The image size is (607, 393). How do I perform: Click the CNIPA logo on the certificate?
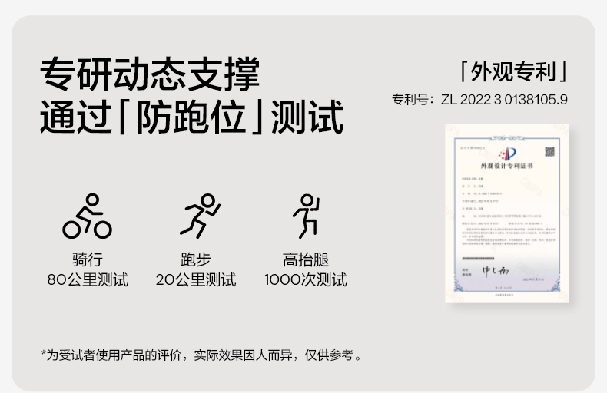tap(507, 154)
